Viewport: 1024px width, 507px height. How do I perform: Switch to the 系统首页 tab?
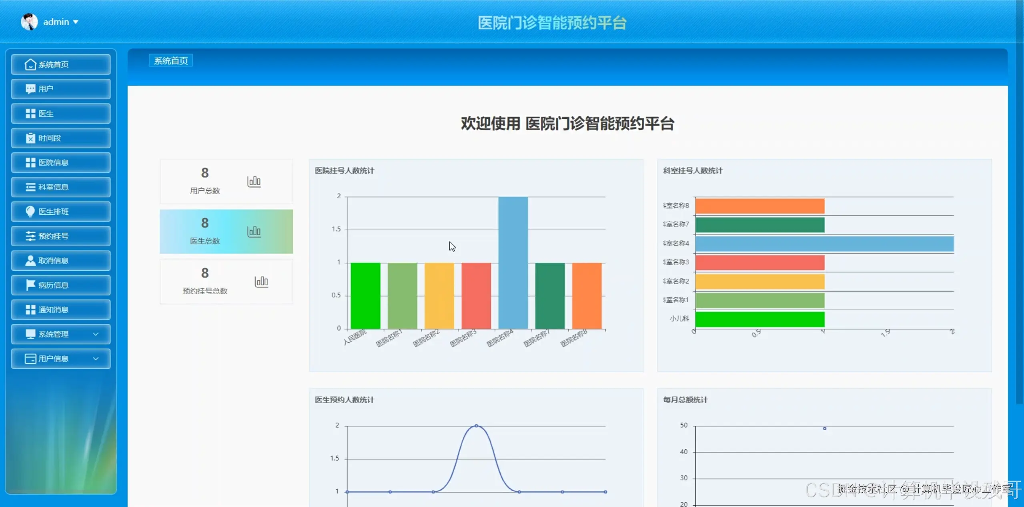[170, 60]
